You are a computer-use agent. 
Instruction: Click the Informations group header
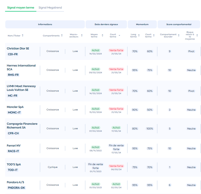(45, 24)
